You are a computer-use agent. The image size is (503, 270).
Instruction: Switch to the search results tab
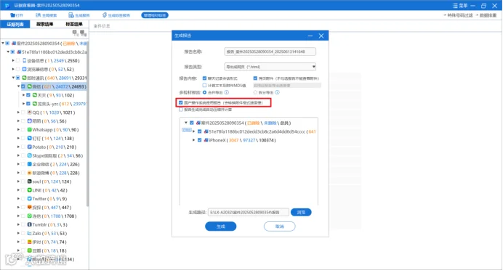(x=44, y=25)
